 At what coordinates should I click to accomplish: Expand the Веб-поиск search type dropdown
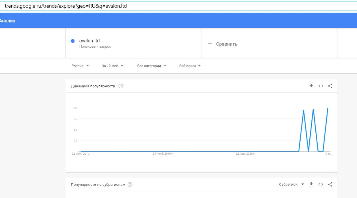click(190, 66)
